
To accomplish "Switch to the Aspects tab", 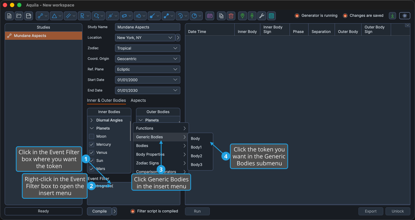I will click(x=138, y=100).
